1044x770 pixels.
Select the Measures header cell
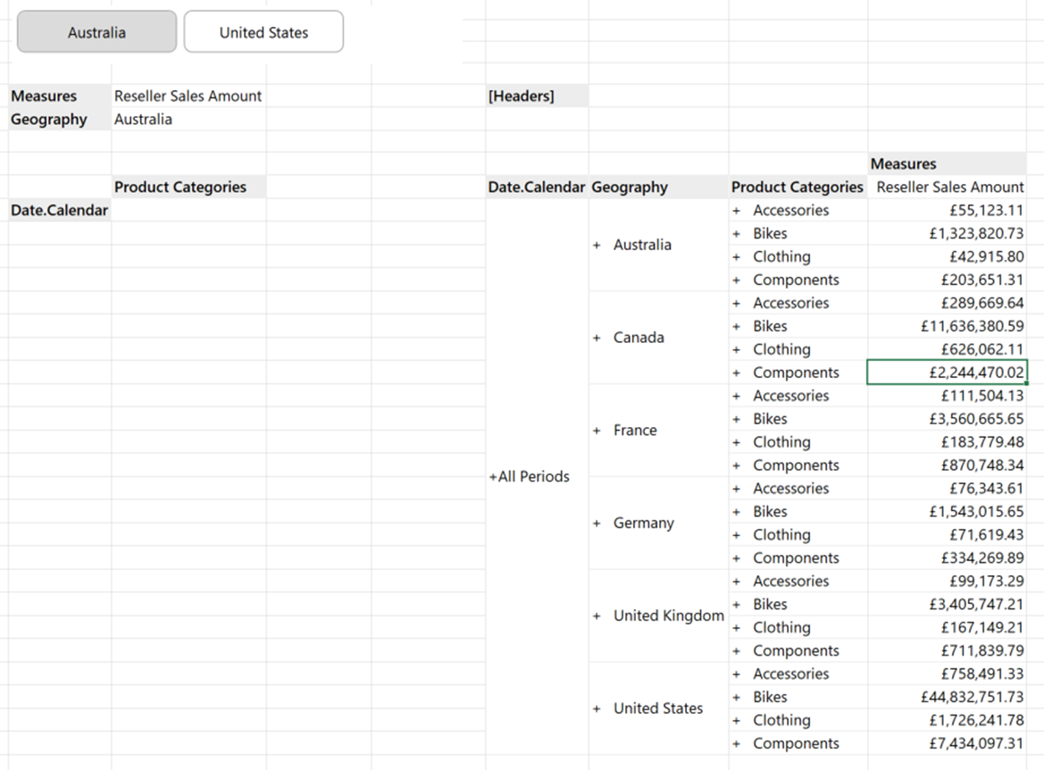903,163
